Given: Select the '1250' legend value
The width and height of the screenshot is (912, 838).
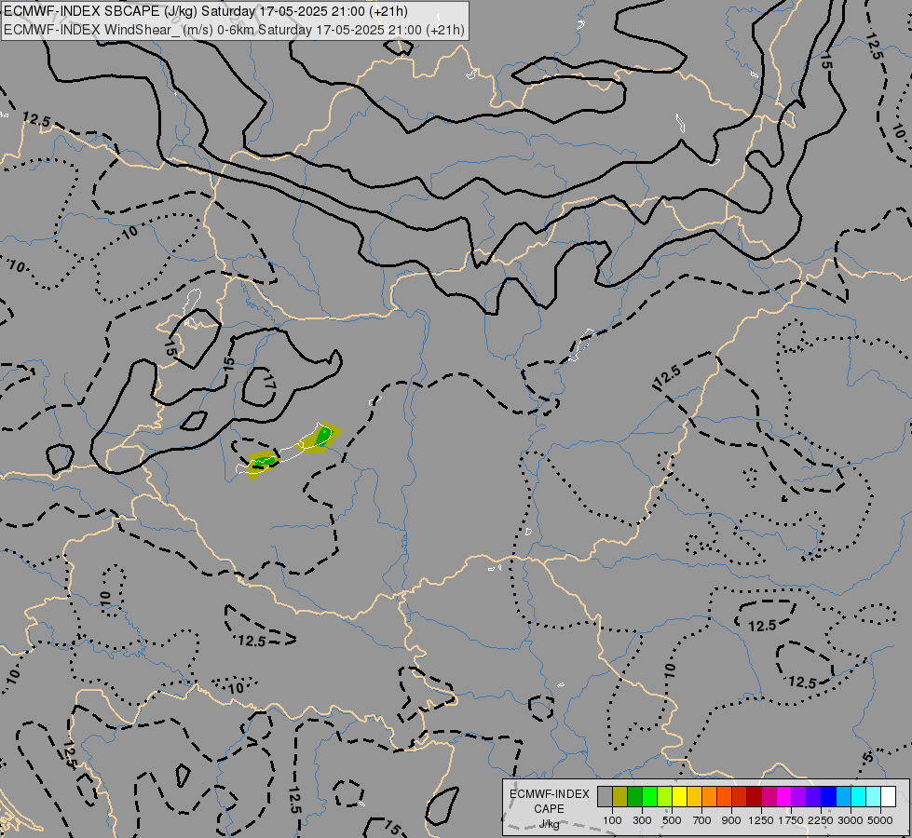Looking at the screenshot, I should tap(761, 820).
